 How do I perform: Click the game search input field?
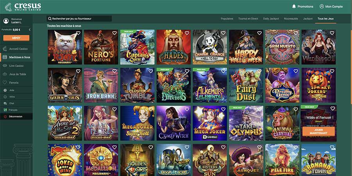point(79,19)
